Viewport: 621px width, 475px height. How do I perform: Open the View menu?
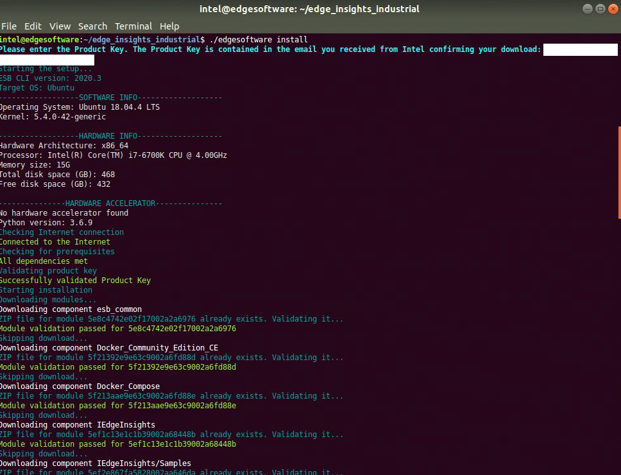coord(60,26)
